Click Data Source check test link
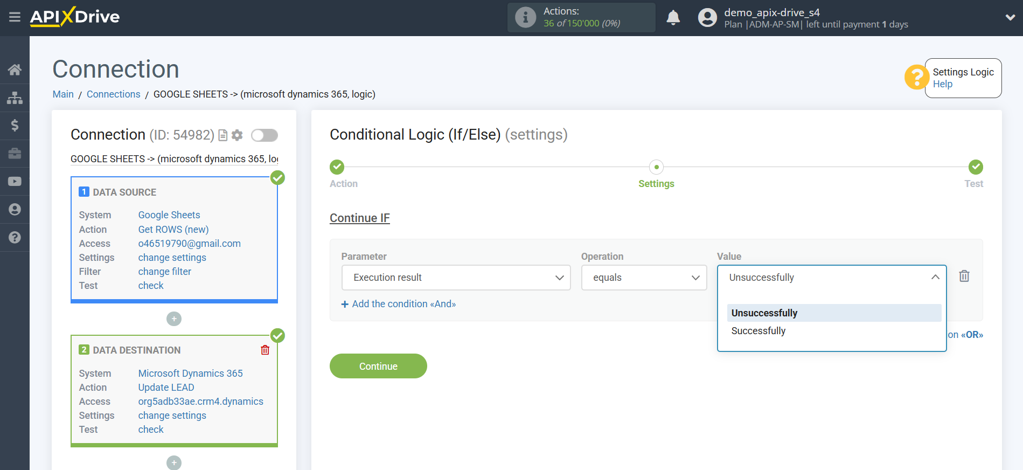The image size is (1023, 470). pyautogui.click(x=151, y=286)
